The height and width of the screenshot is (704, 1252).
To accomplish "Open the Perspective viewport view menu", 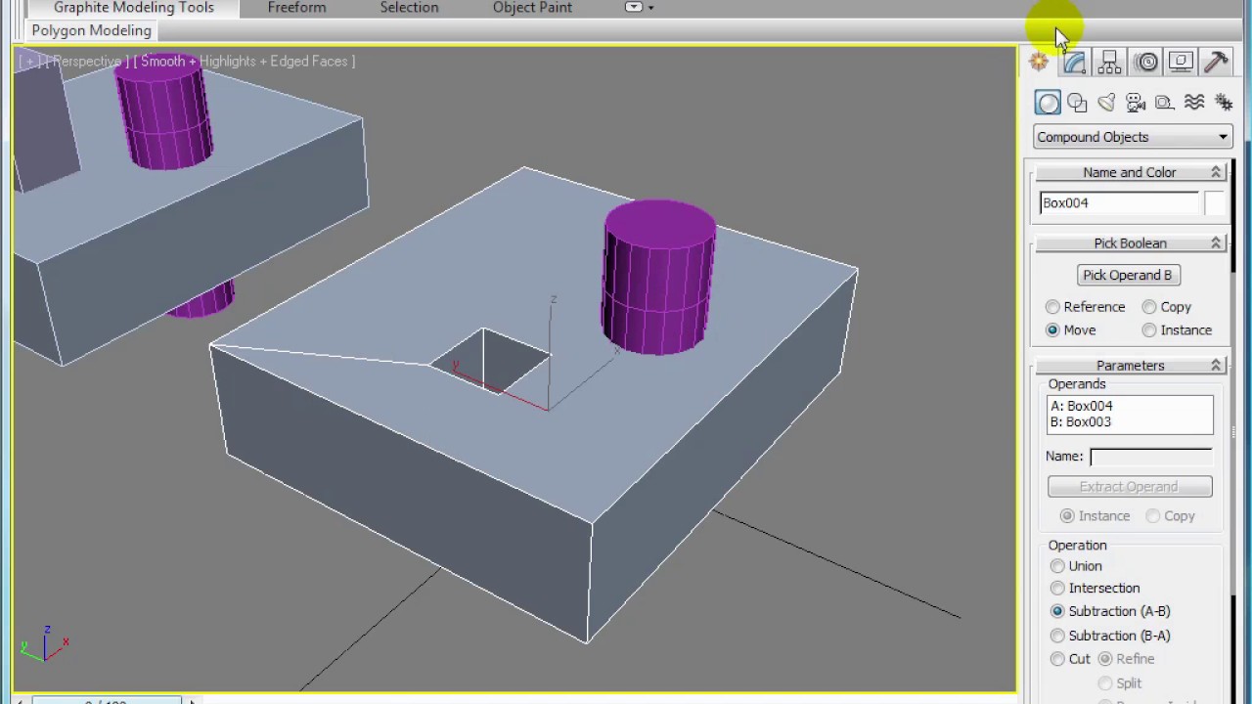I will (x=89, y=62).
